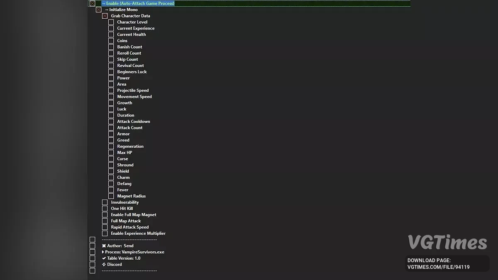
Task: Click the lightning icon beside Discord
Action: [x=104, y=265]
